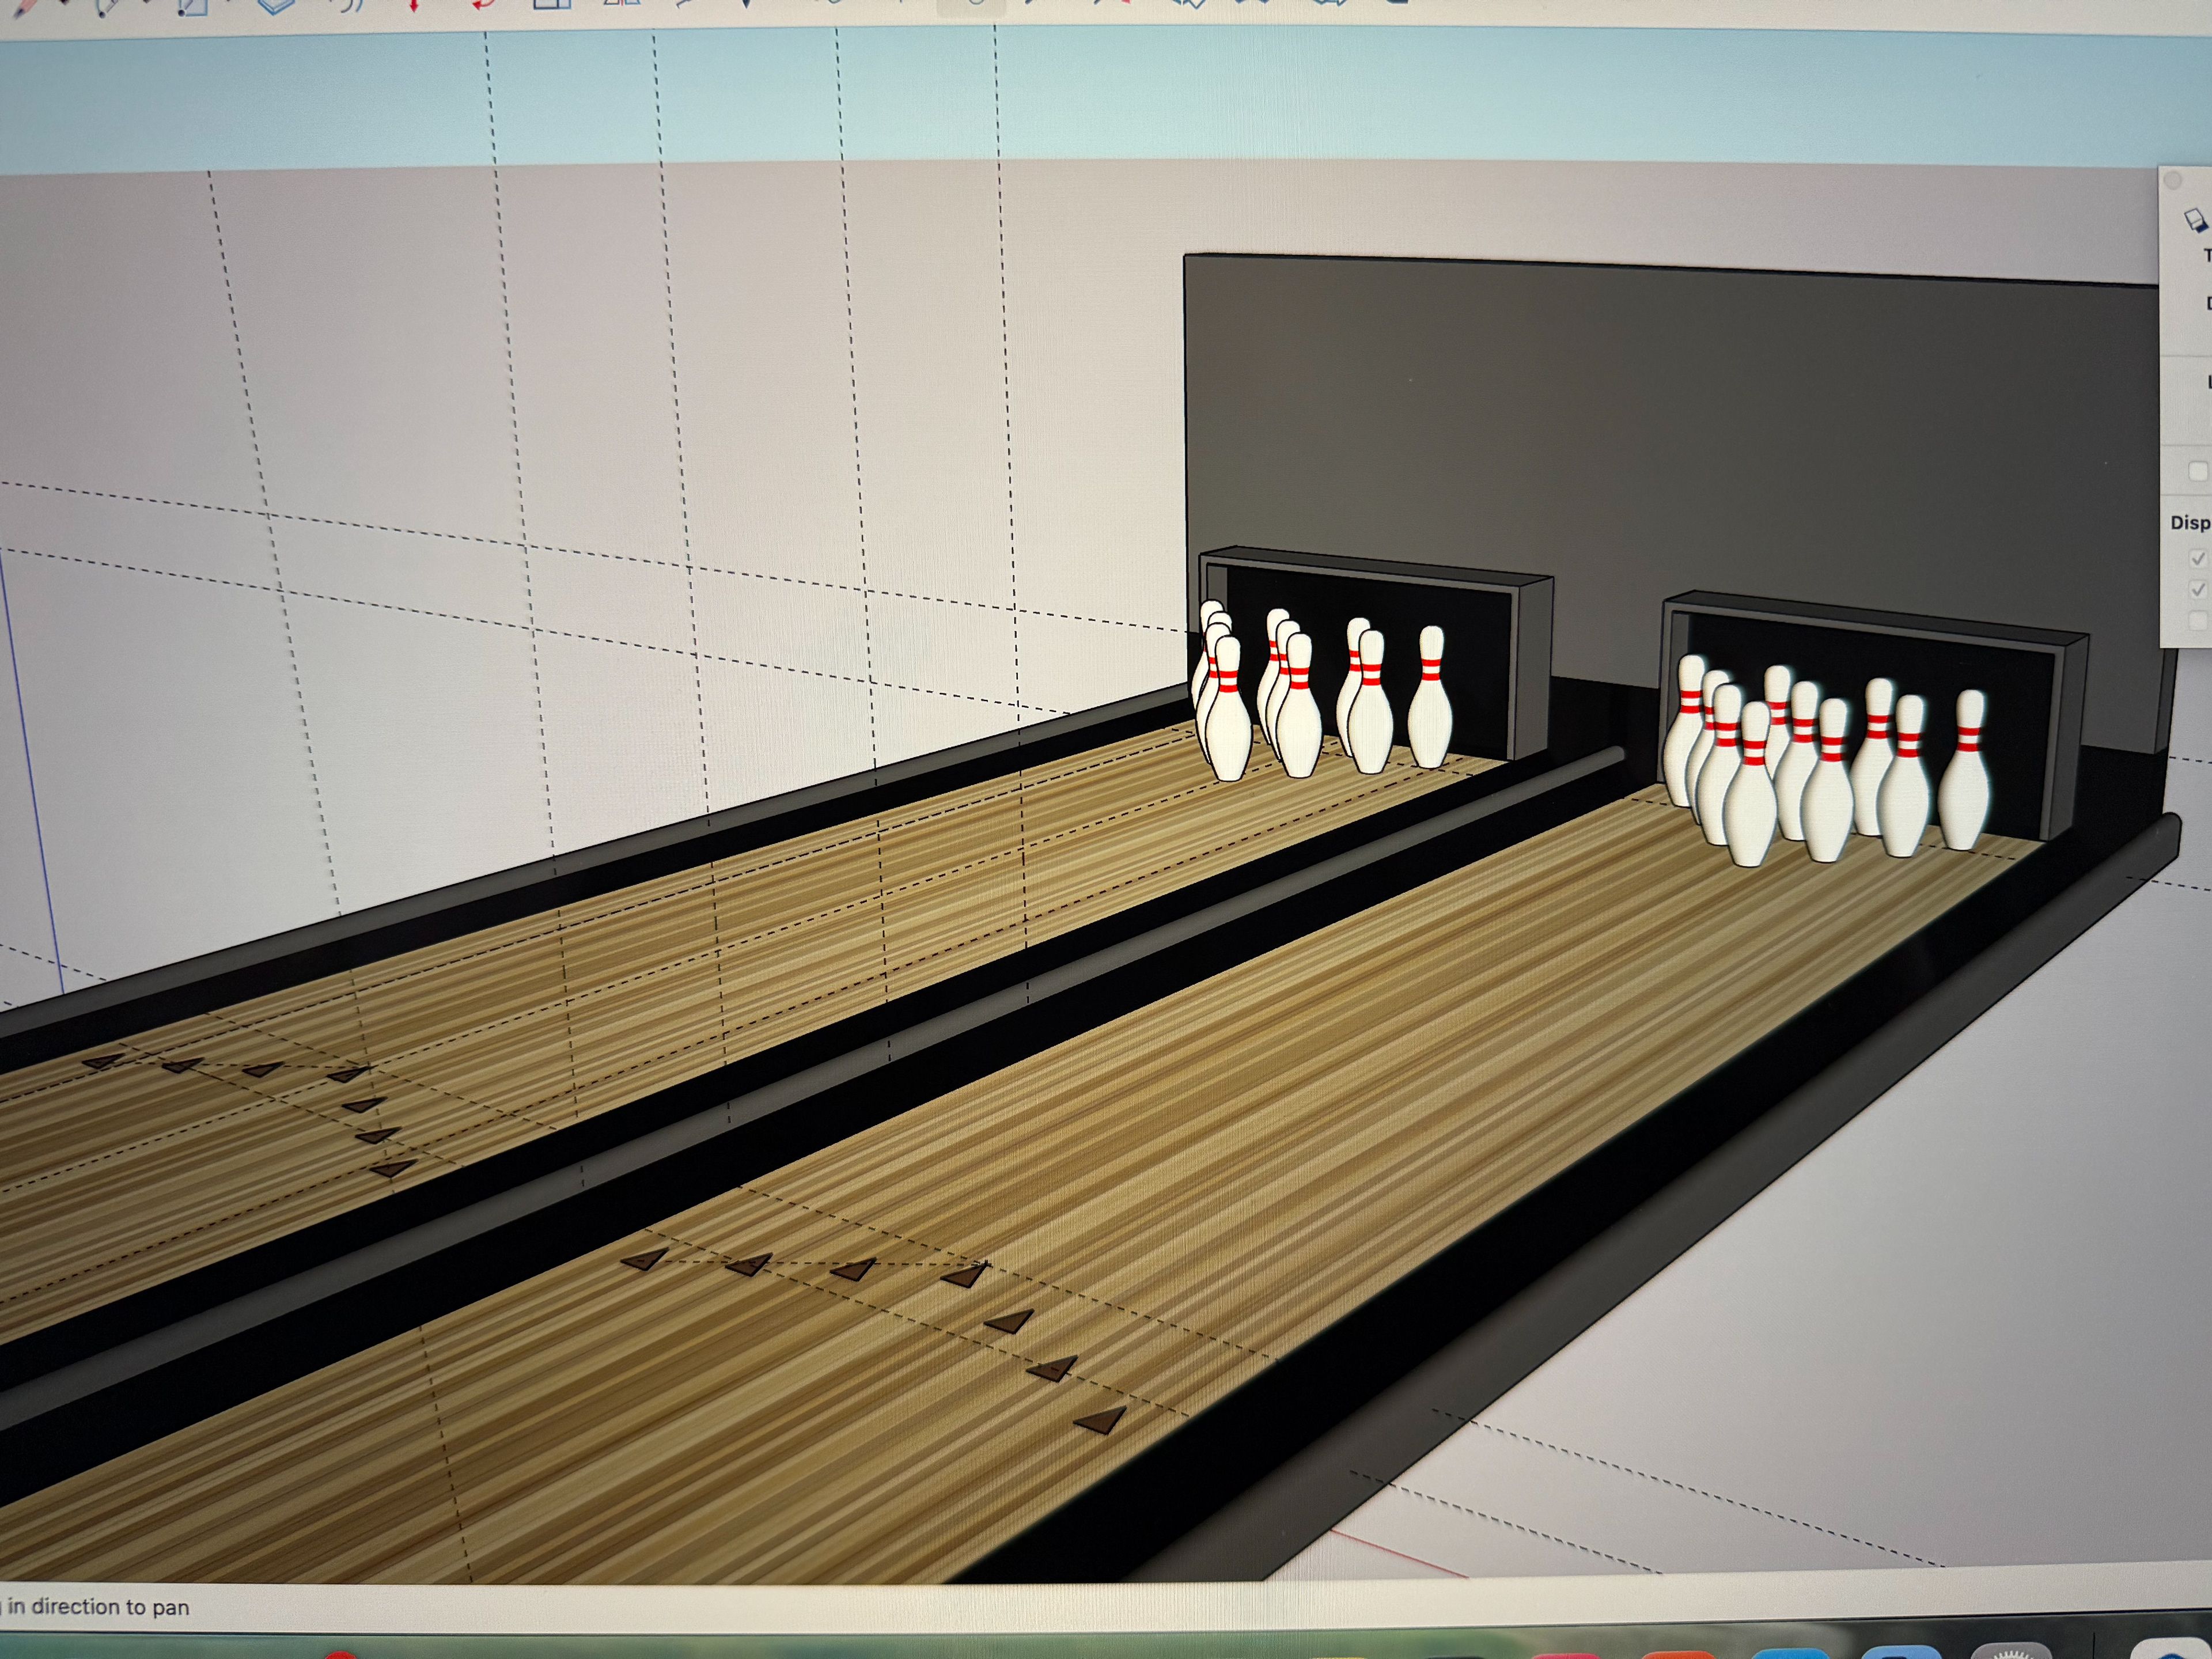Enable the unchecked checkbox above Display section
2212x1659 pixels.
[x=2199, y=471]
